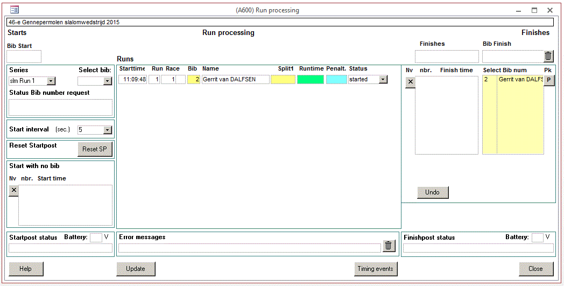Click the Error messages text field
This screenshot has width=564, height=286.
(x=250, y=248)
